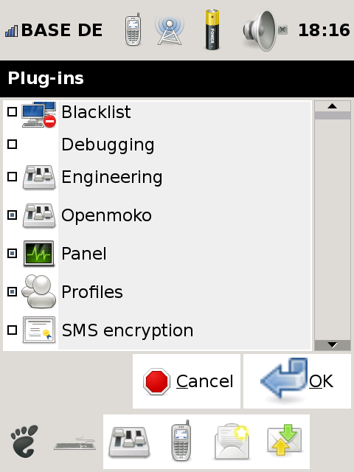Click the muted speaker volume icon

pos(265,30)
